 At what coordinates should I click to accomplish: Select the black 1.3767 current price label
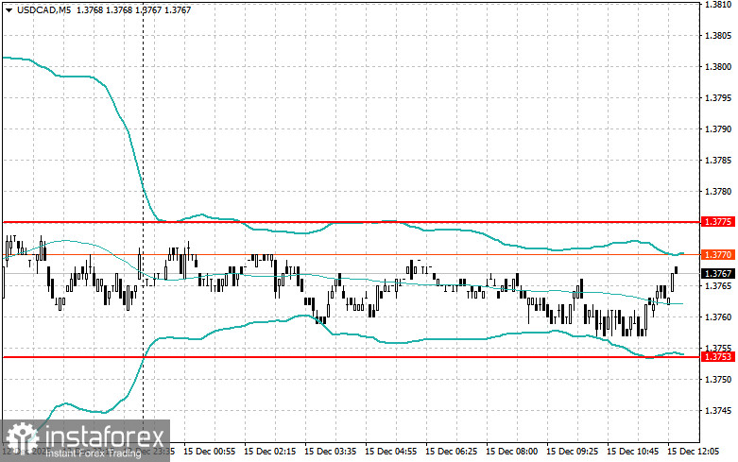[718, 273]
